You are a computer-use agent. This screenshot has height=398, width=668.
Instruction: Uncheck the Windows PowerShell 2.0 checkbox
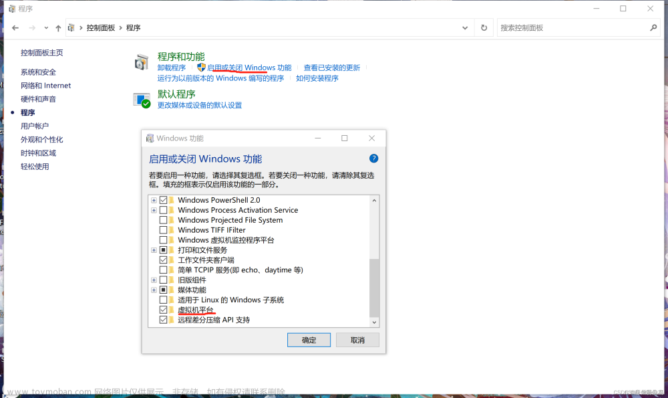point(163,200)
